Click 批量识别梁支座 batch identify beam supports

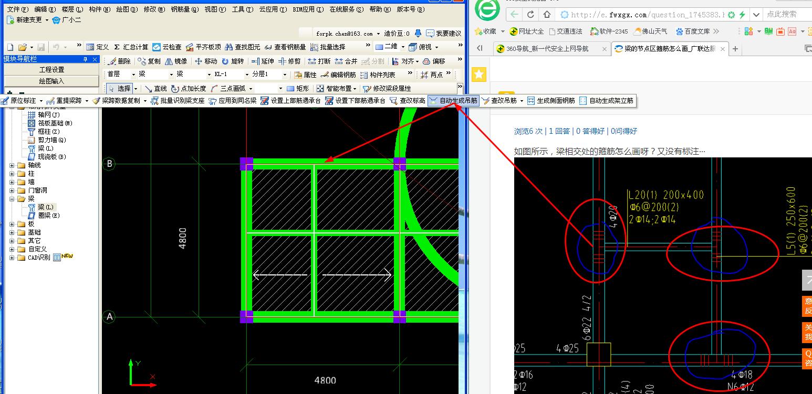(178, 100)
